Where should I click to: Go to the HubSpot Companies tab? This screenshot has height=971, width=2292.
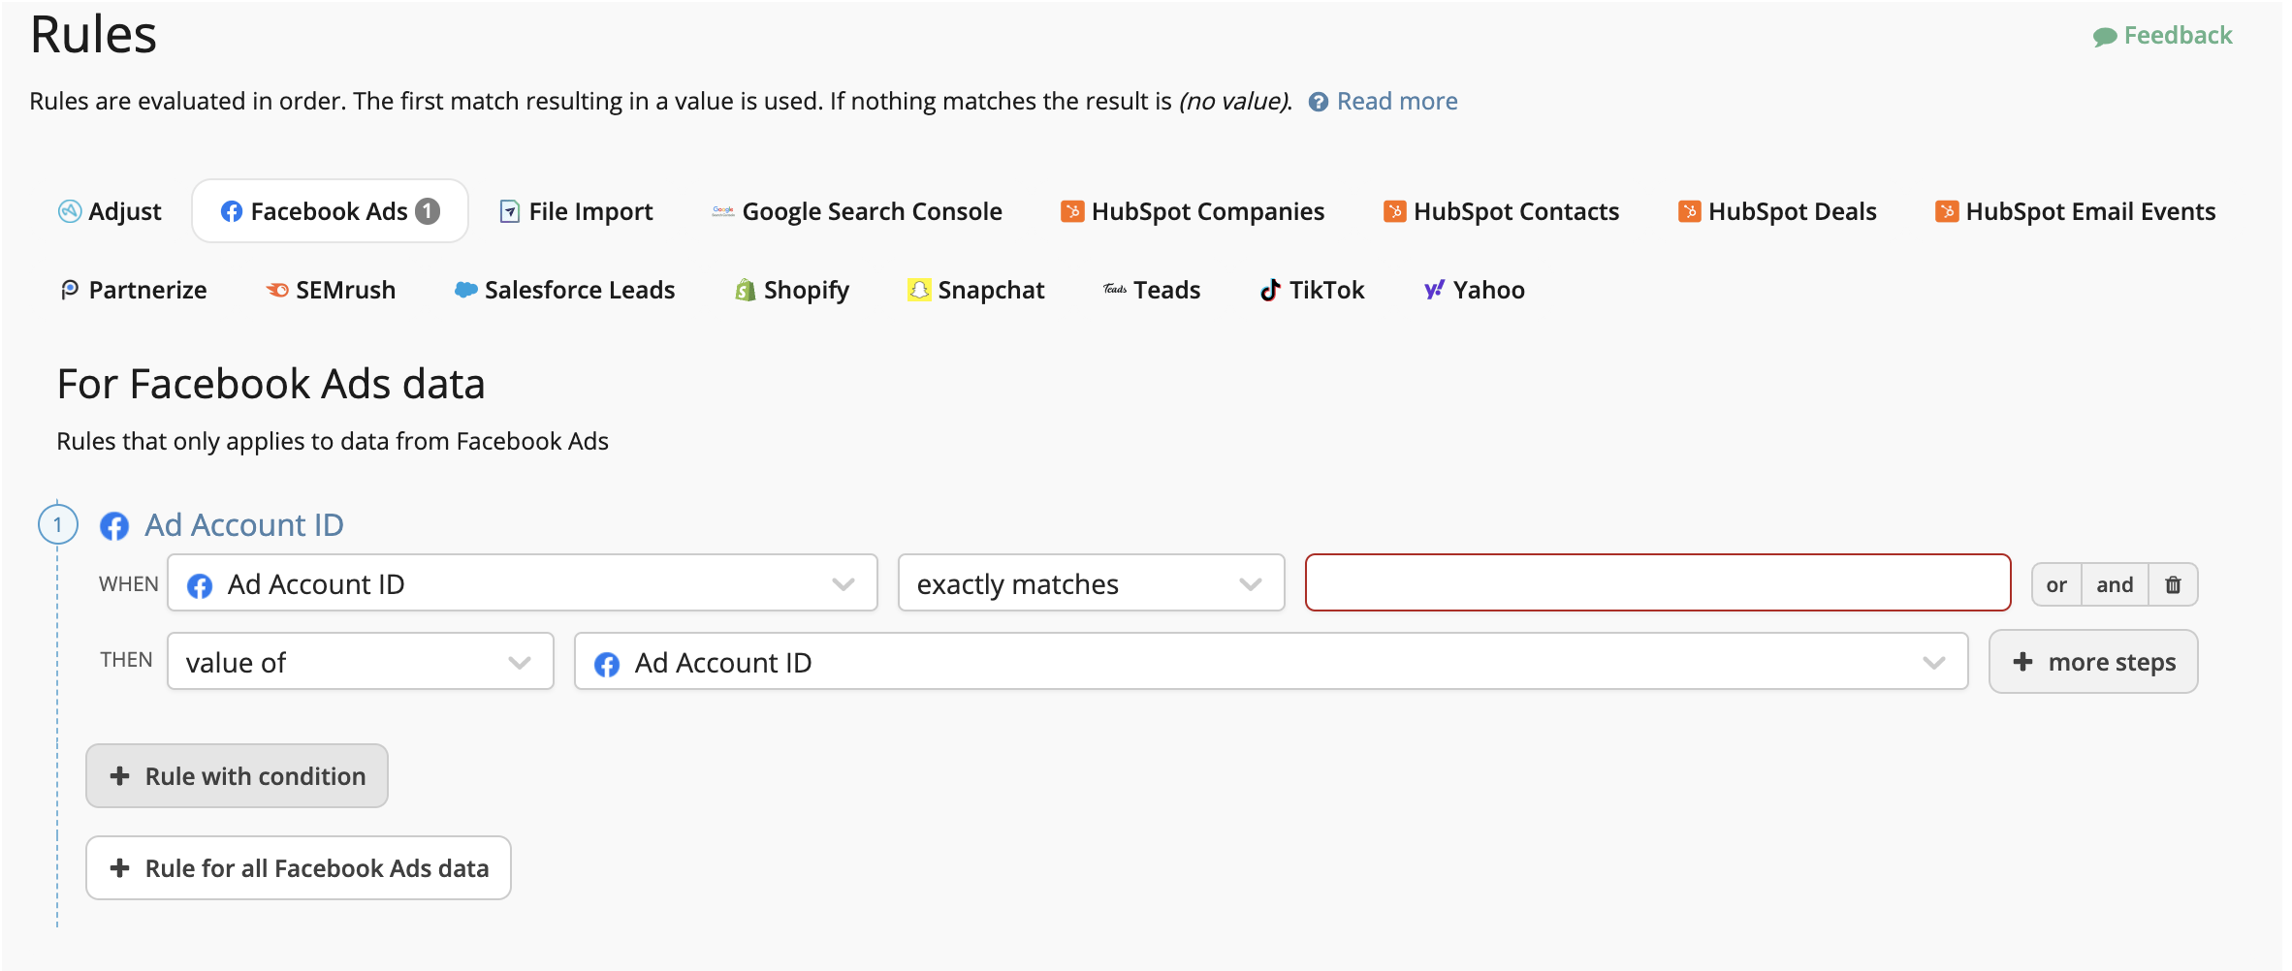(x=1193, y=211)
